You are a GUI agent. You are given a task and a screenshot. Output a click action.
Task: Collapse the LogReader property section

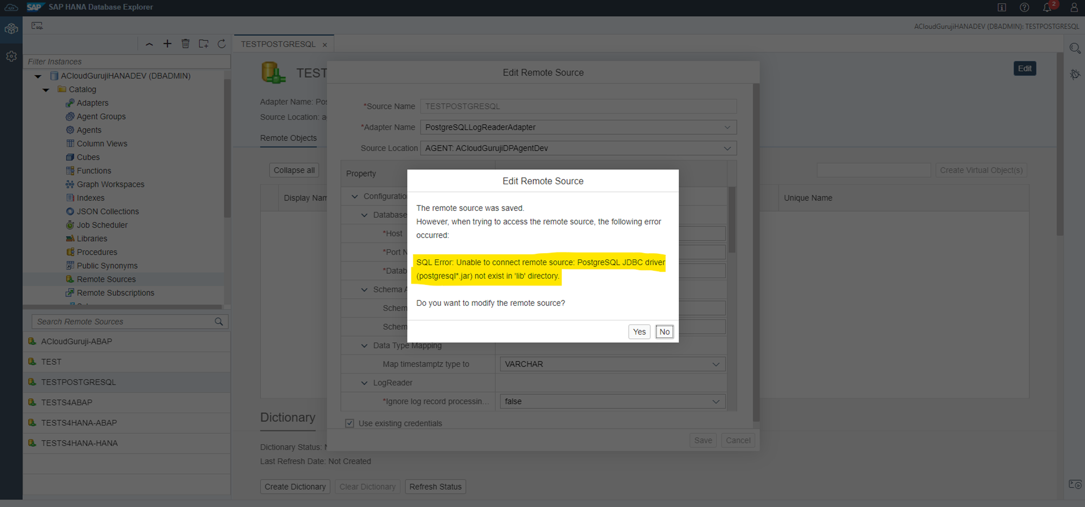coord(365,383)
